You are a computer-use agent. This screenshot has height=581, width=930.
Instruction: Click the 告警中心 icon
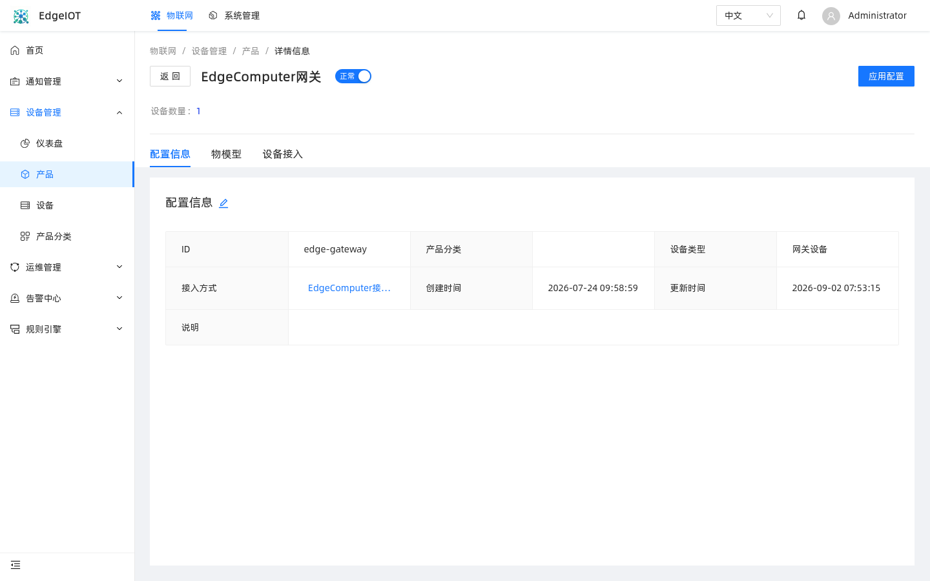point(15,298)
